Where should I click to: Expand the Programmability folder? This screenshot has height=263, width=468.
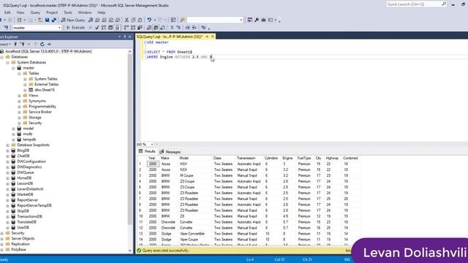(x=20, y=107)
